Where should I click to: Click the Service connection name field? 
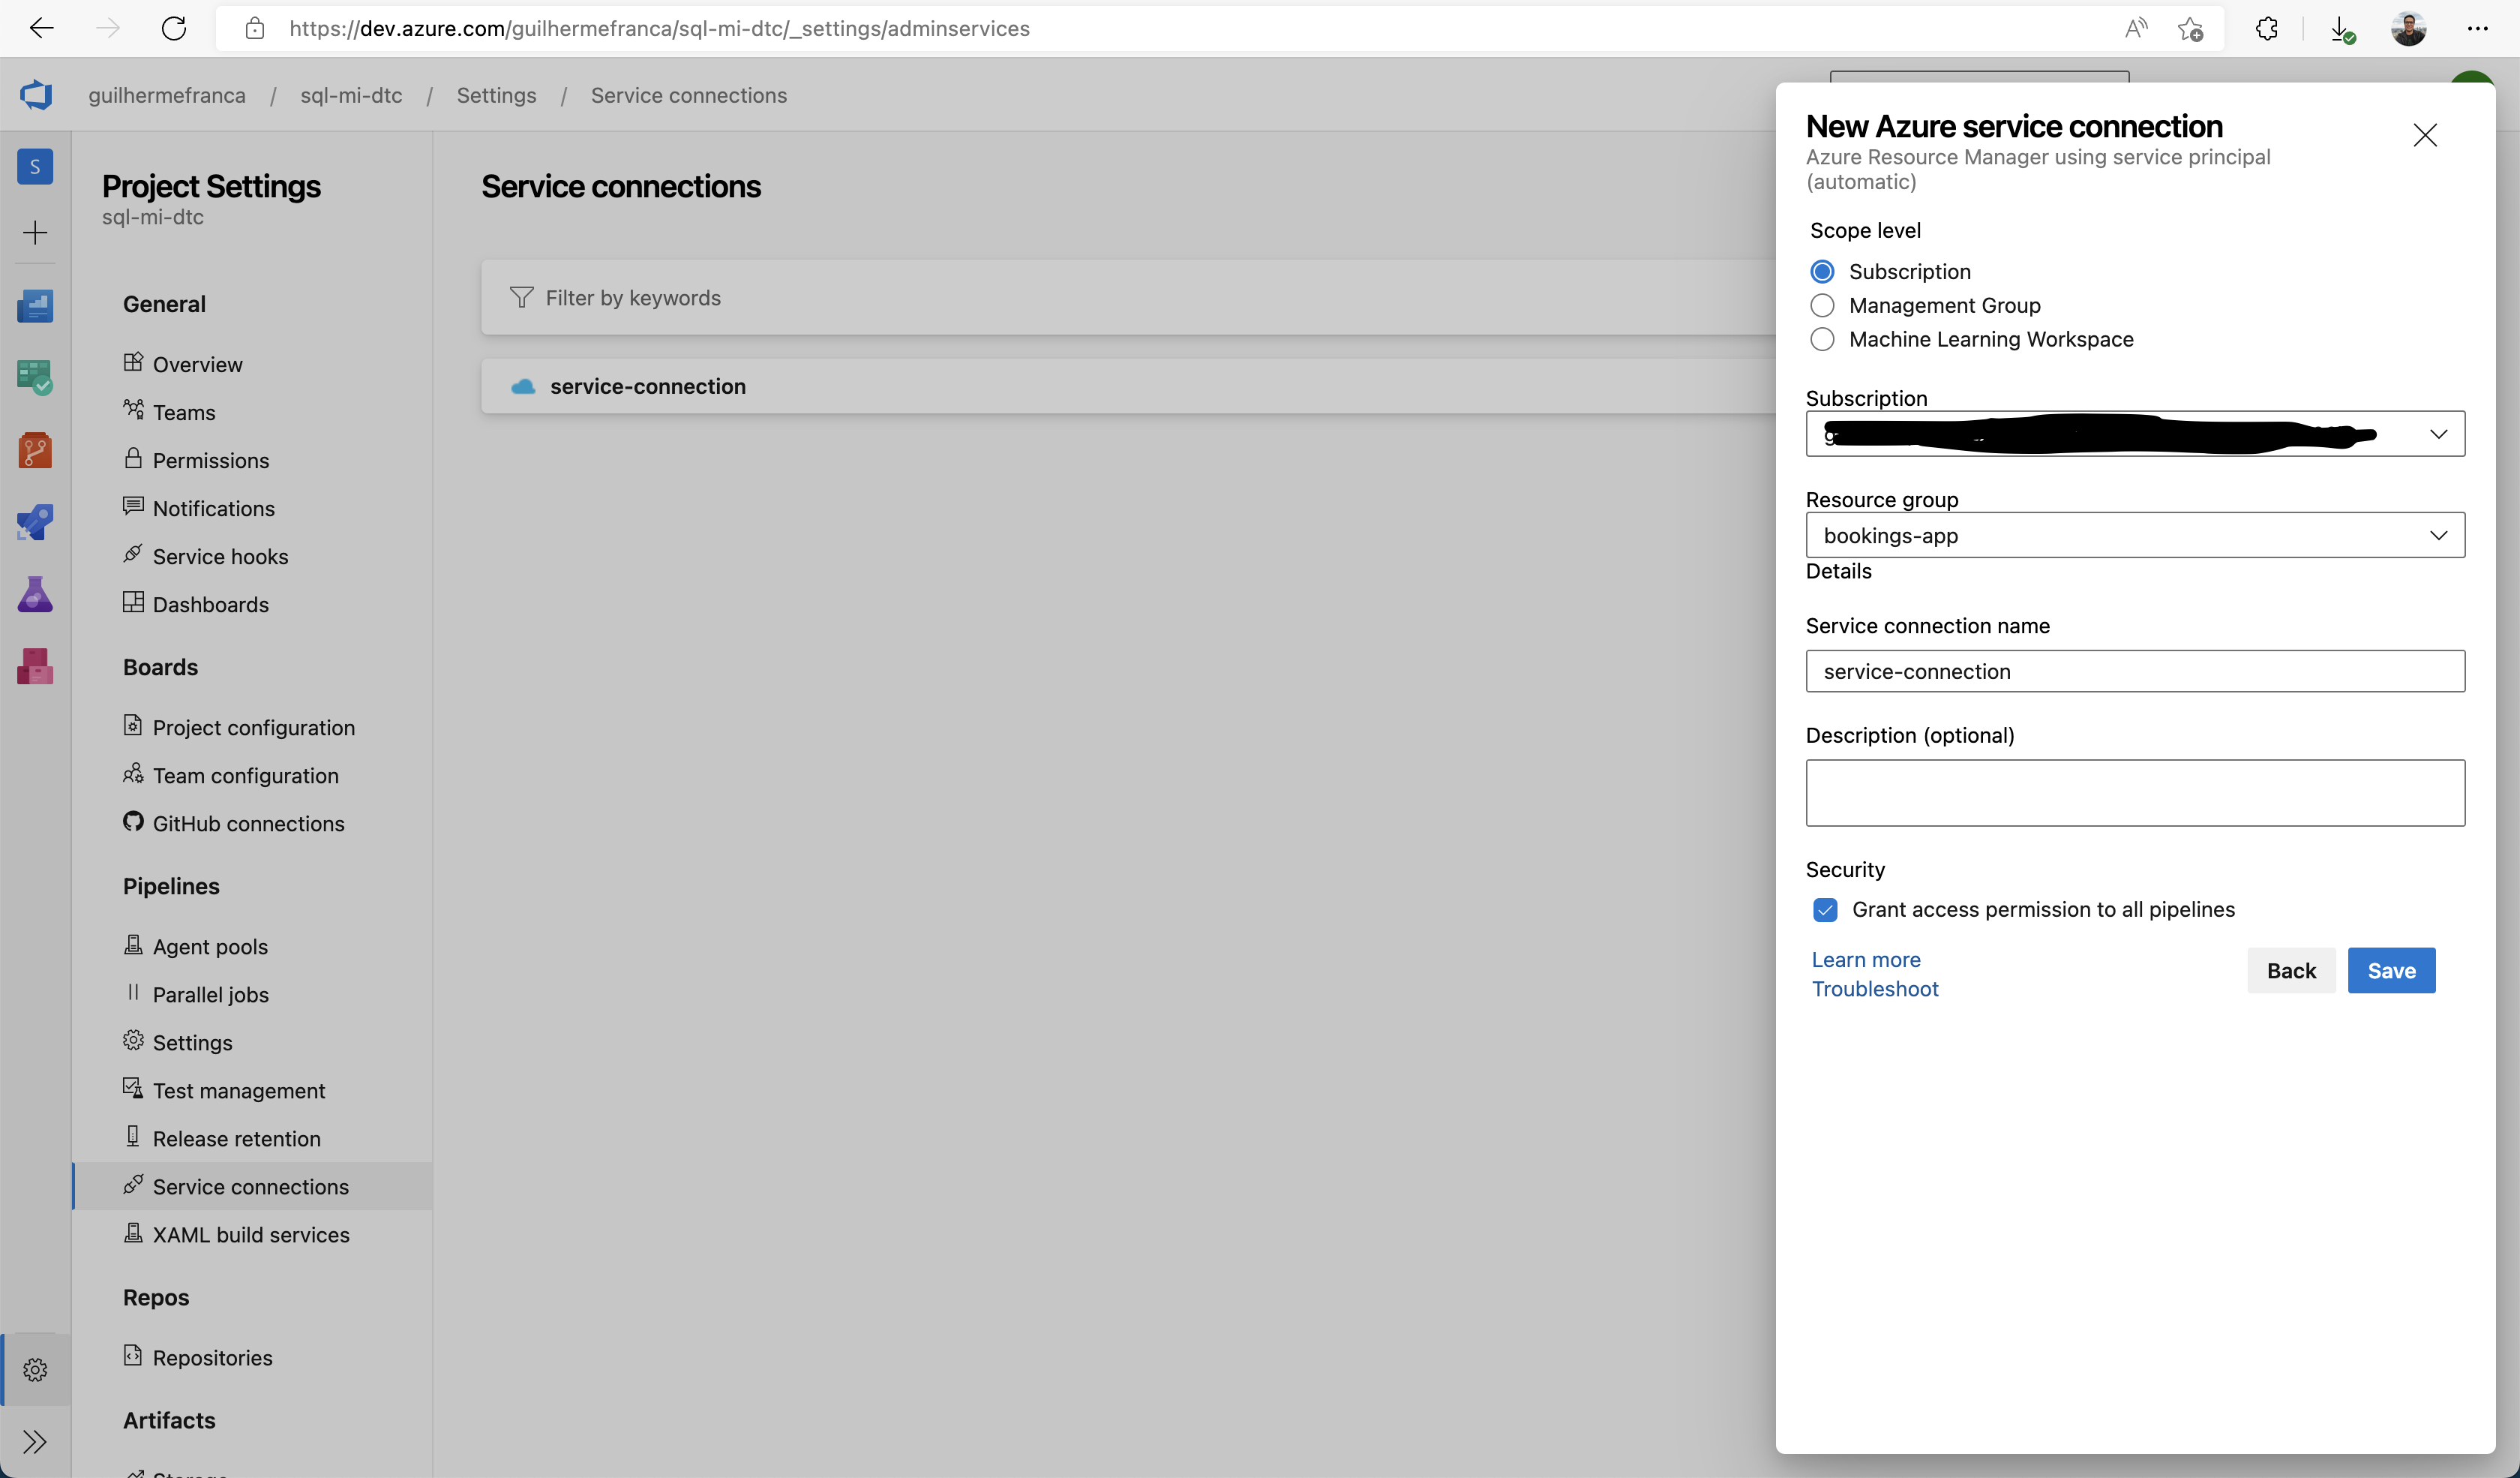coord(2135,671)
